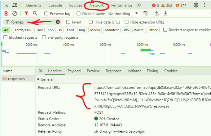This screenshot has height=136, width=211.
Task: Stop recording network log
Action: coord(6,13)
